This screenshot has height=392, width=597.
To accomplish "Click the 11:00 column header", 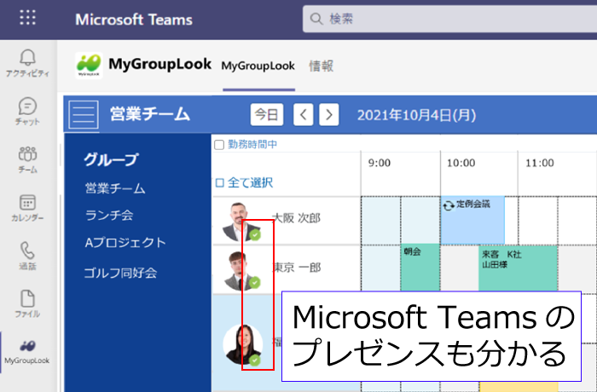I will point(540,163).
